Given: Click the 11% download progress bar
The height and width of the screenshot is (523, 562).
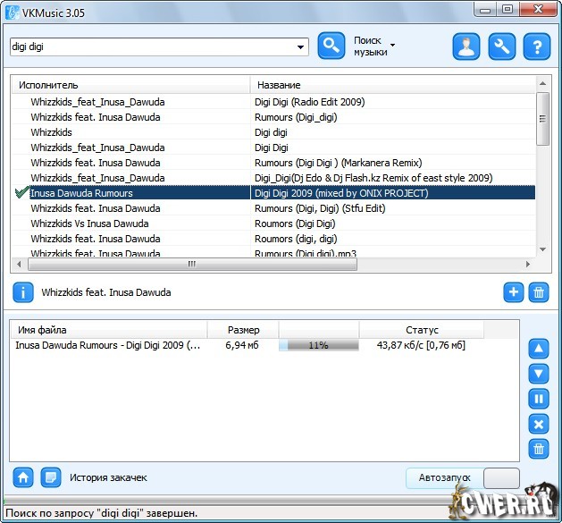Looking at the screenshot, I should (318, 344).
